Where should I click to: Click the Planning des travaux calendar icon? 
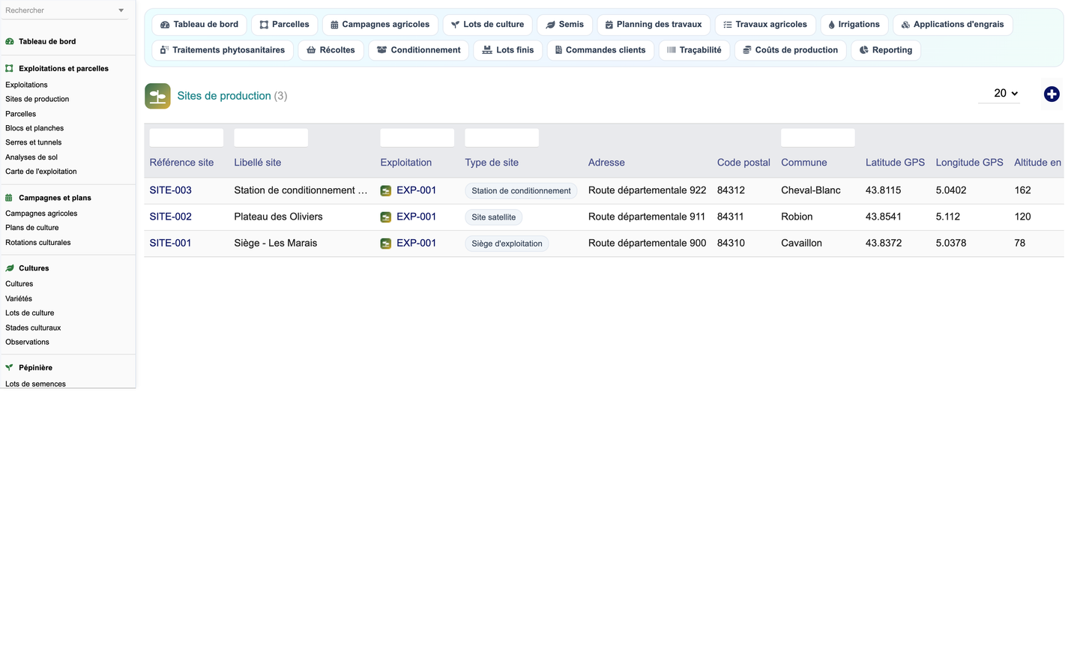(x=609, y=25)
